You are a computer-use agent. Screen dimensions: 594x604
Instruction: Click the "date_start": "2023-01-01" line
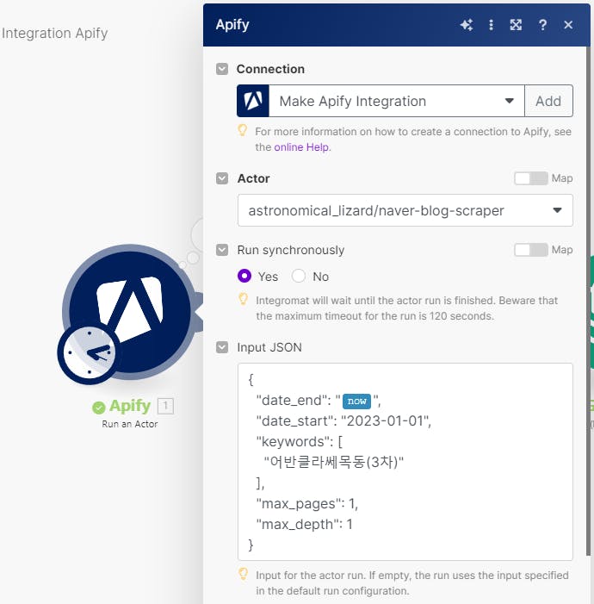click(x=343, y=420)
